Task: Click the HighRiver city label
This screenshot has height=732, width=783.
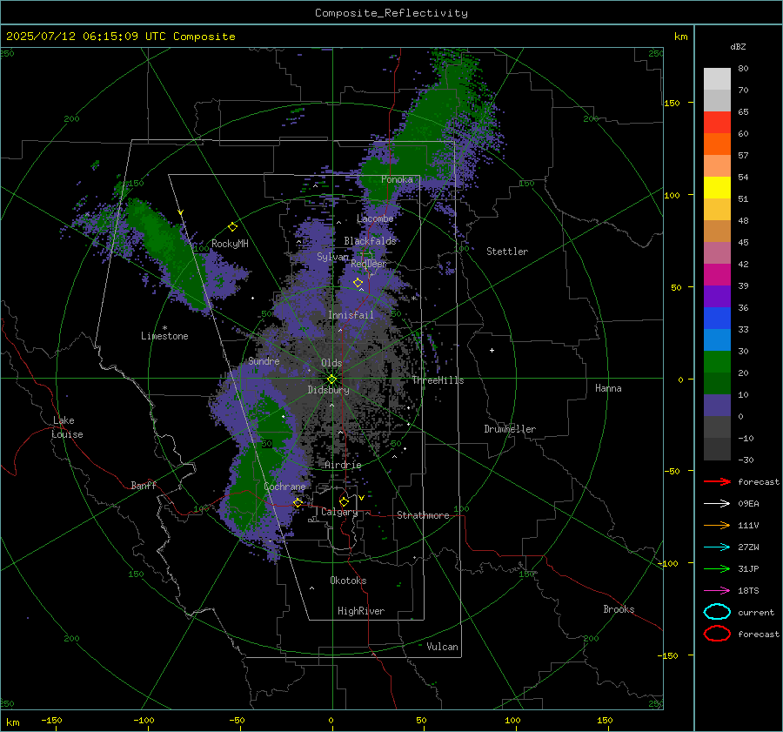Action: coord(361,611)
